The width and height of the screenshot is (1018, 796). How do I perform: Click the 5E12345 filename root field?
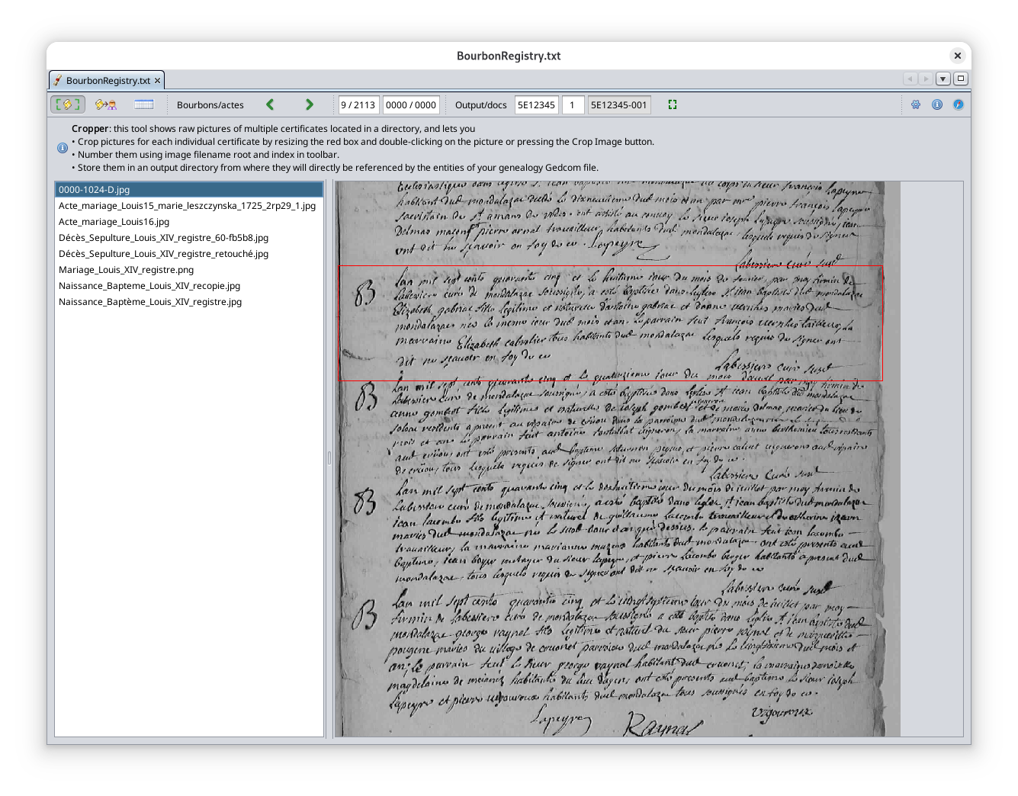pos(537,105)
